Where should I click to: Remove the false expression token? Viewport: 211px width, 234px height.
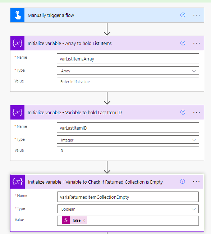pos(84,221)
